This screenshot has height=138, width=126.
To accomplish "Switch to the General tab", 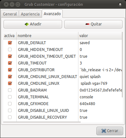I will pos(10,14).
